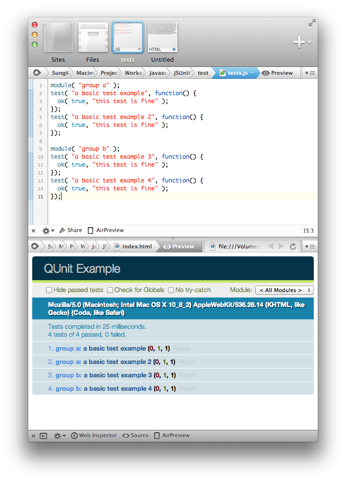The image size is (346, 481).
Task: Select the SungK path segment
Action: (x=60, y=73)
